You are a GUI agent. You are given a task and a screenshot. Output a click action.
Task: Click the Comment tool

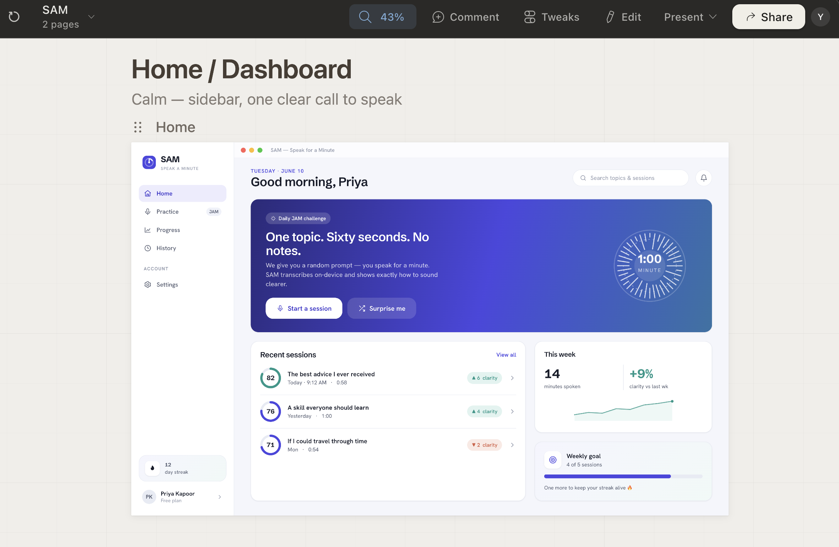click(466, 17)
